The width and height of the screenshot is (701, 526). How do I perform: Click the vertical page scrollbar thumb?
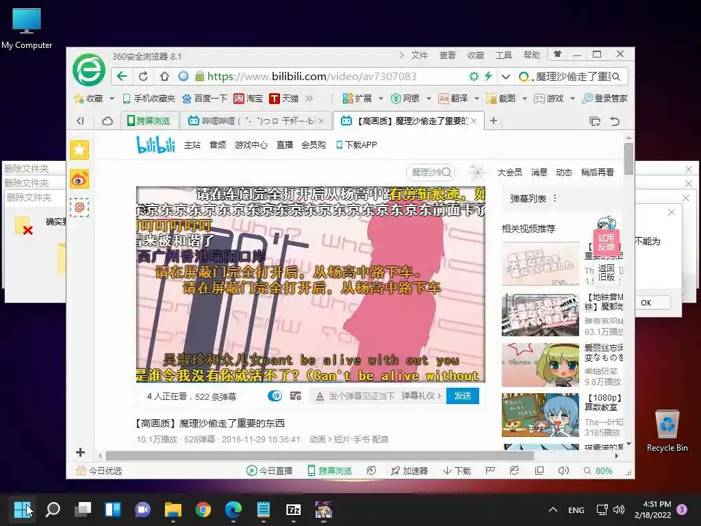tap(628, 158)
